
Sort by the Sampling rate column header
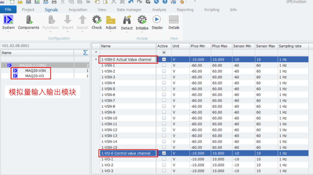[x=293, y=46]
